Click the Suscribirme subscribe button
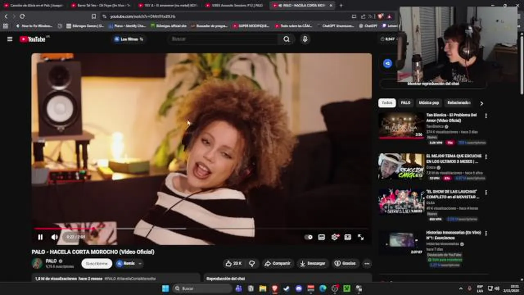The width and height of the screenshot is (524, 295). pos(97,263)
